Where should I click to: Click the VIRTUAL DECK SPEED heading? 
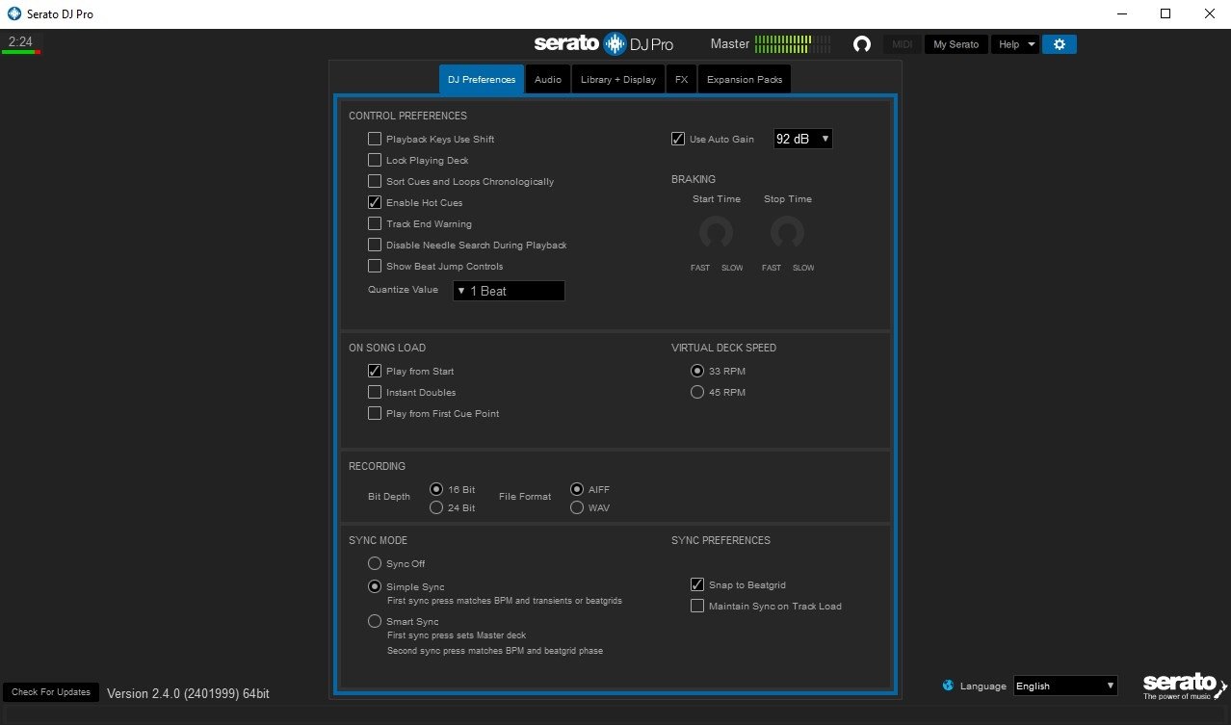(x=723, y=348)
